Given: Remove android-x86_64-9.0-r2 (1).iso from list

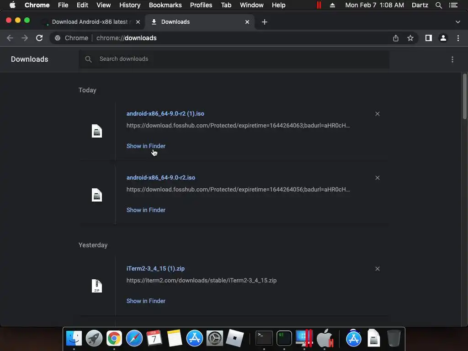Looking at the screenshot, I should [x=377, y=114].
